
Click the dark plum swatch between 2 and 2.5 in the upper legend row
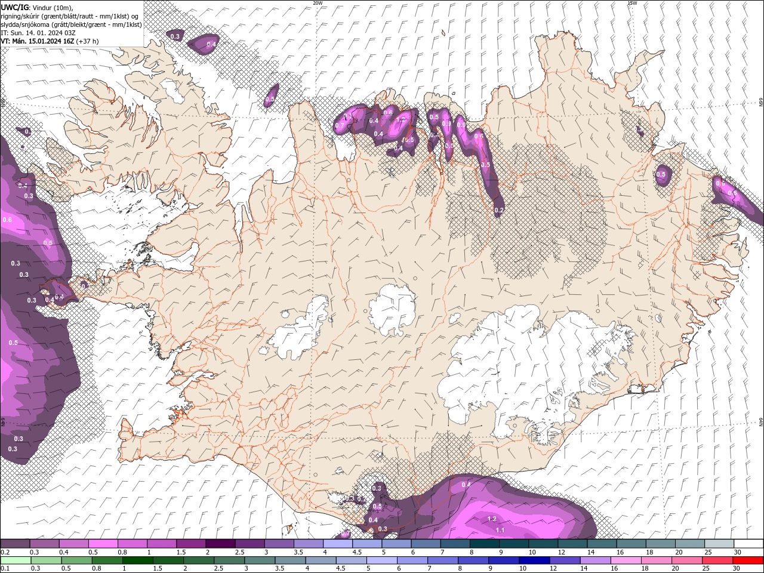click(x=220, y=544)
